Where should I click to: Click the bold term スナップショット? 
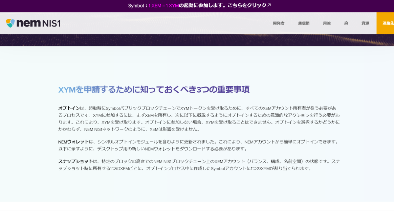coord(76,162)
